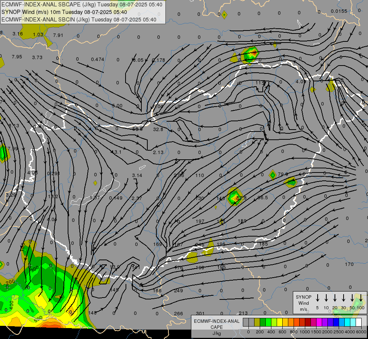368x339 pixels.
Task: Click the map value 56.5
Action: [x=138, y=129]
